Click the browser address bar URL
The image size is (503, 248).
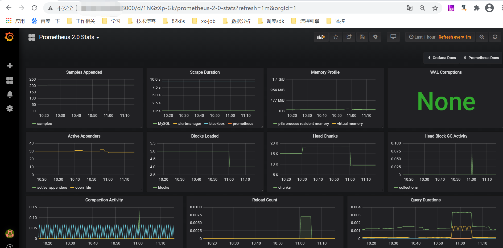click(x=209, y=8)
